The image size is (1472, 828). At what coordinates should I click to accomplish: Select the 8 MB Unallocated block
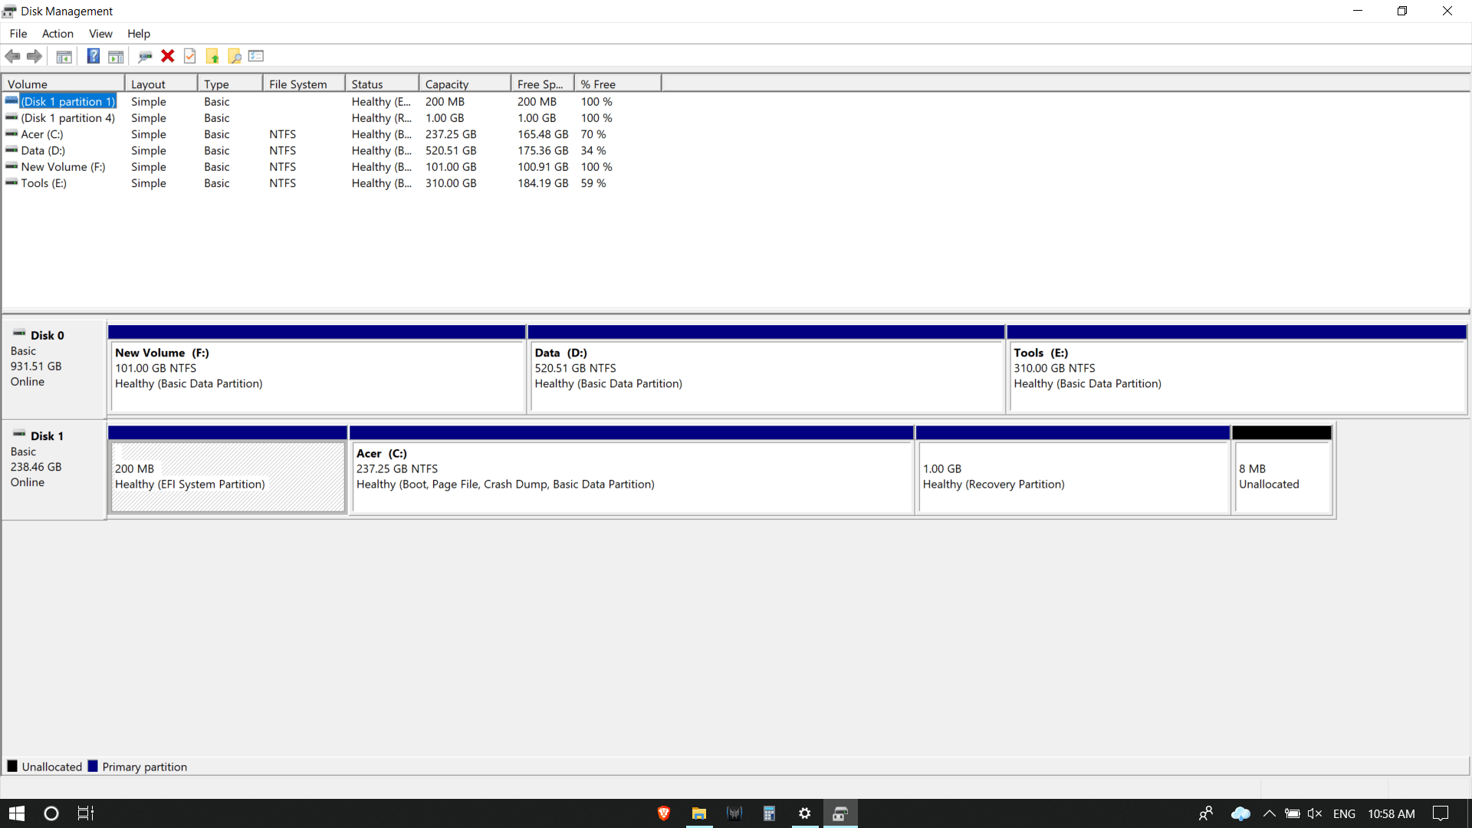(1281, 475)
